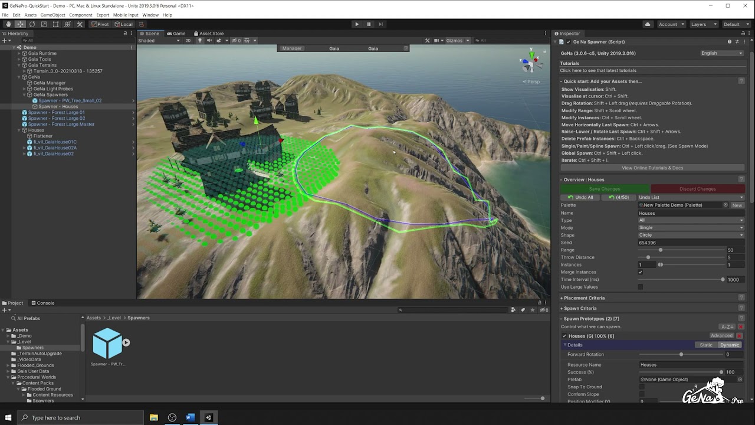Select the Transform tool

pos(67,24)
